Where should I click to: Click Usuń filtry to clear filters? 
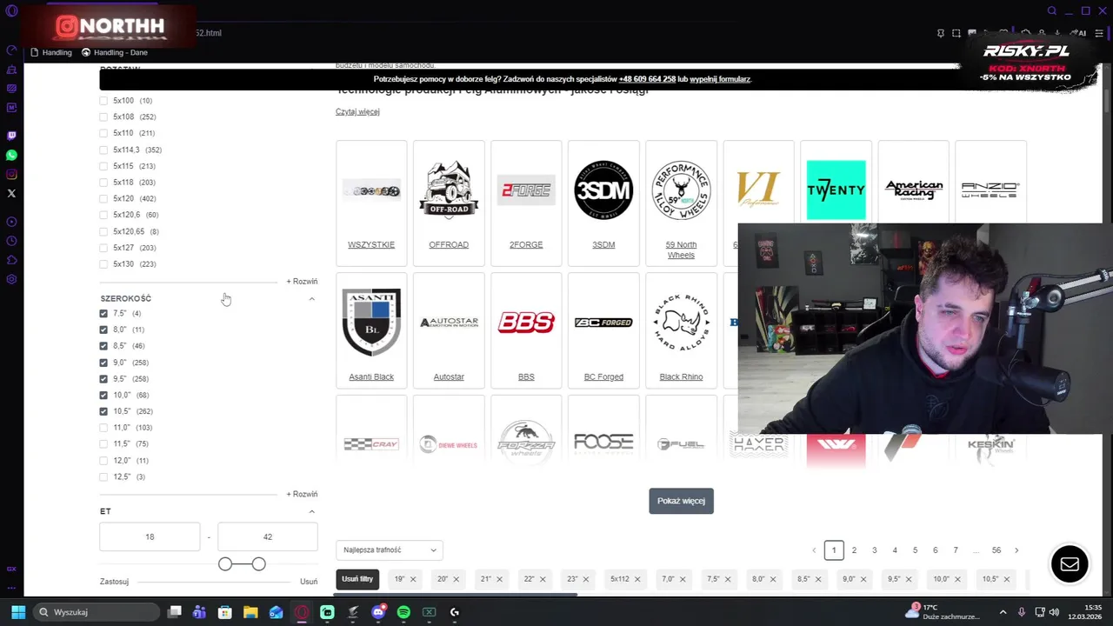[357, 579]
